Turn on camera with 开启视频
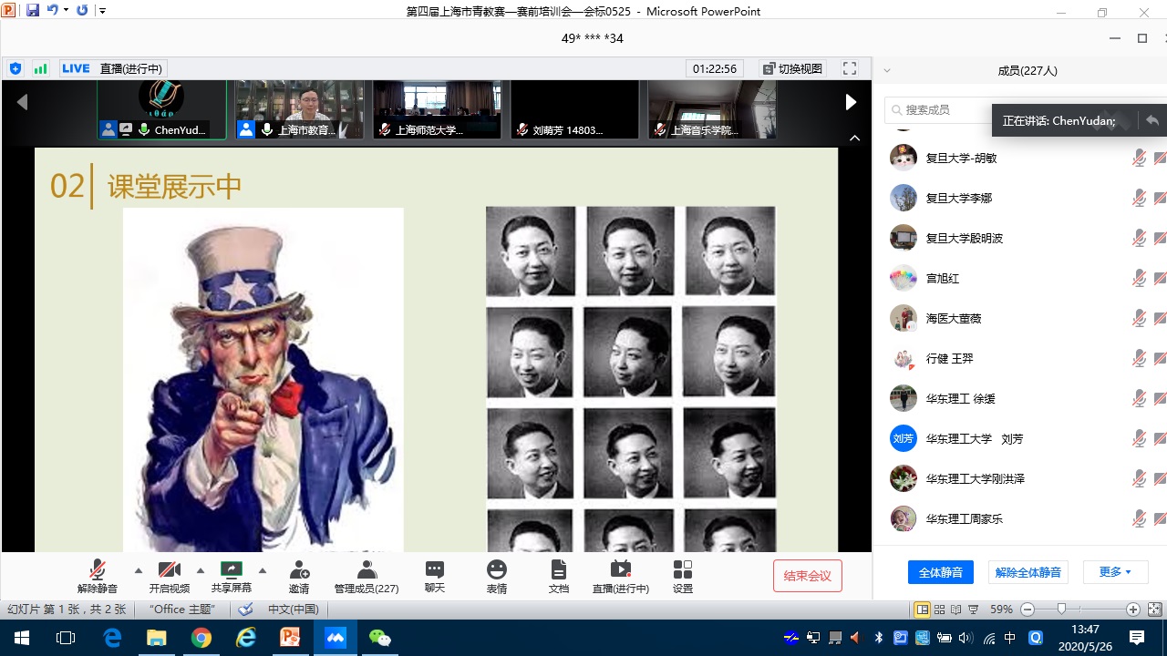Viewport: 1167px width, 656px height. click(x=170, y=577)
